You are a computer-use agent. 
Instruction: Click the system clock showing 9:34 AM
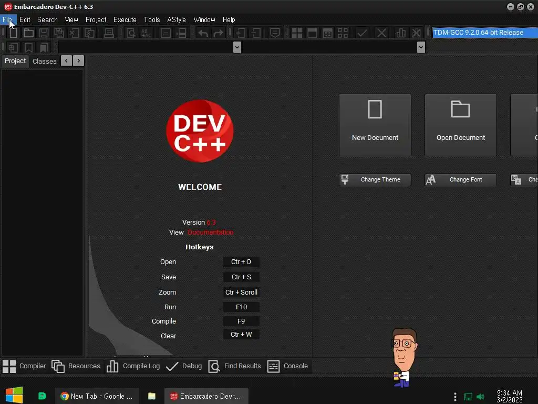click(510, 396)
